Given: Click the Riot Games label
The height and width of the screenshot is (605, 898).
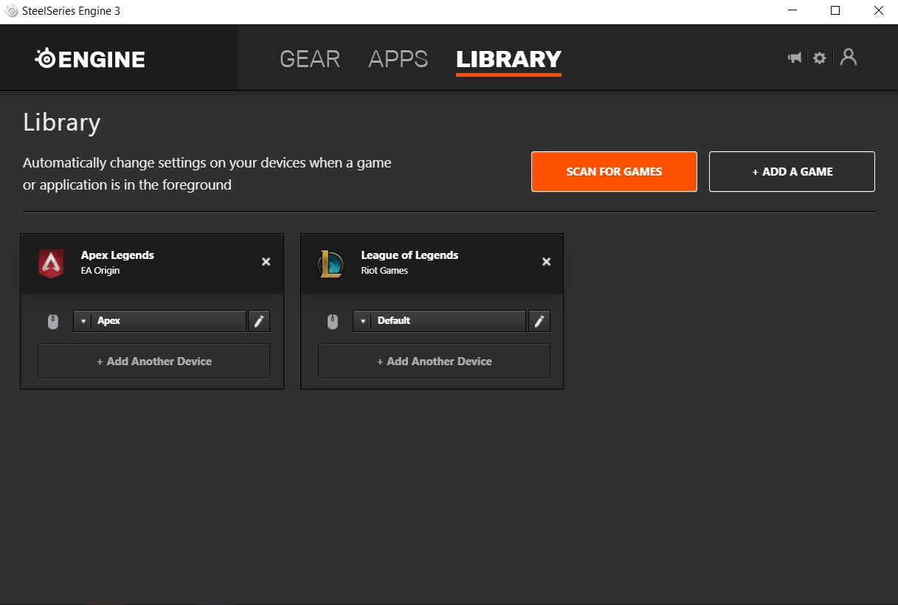Looking at the screenshot, I should click(384, 271).
